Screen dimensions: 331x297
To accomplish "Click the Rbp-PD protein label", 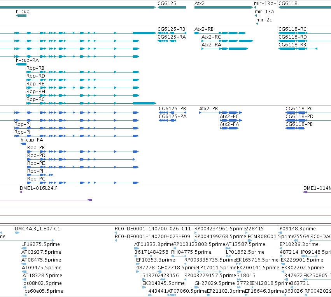I will [36, 156].
